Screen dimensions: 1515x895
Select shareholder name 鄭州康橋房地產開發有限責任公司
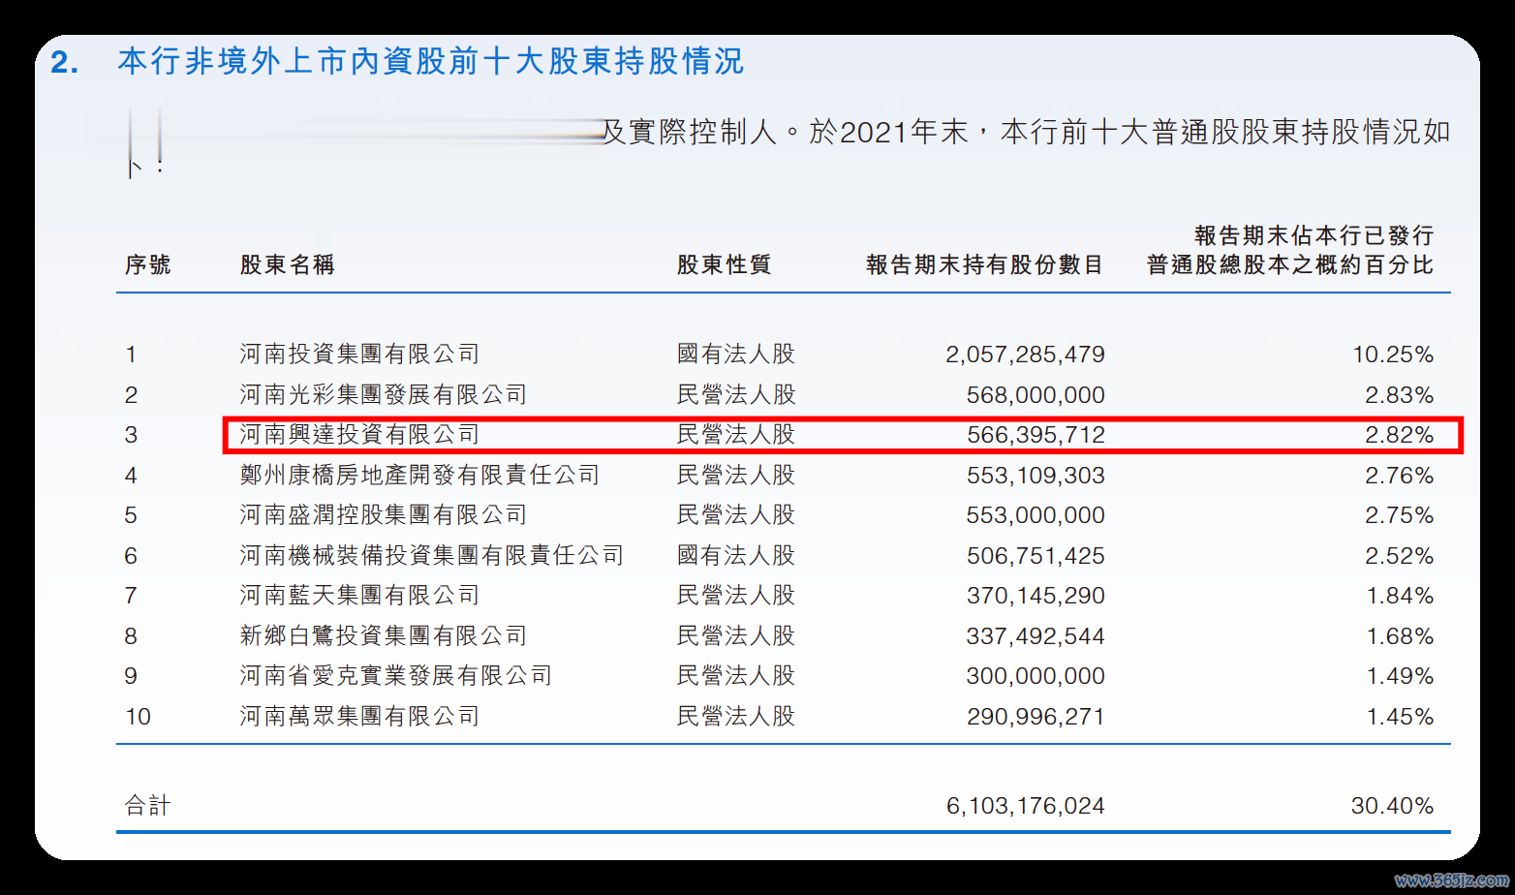pyautogui.click(x=420, y=476)
